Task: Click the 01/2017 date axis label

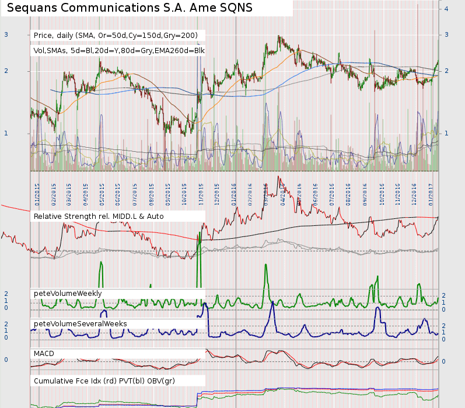Action: tap(431, 194)
